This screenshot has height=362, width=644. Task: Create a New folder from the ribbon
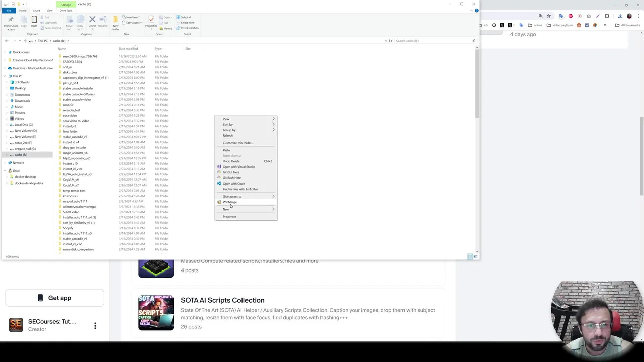click(116, 23)
